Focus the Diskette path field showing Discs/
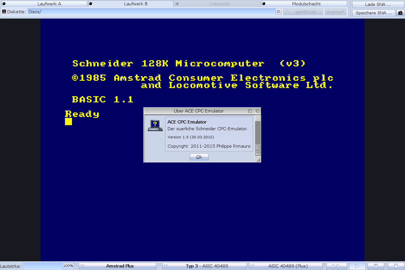The height and width of the screenshot is (270, 405). point(152,12)
